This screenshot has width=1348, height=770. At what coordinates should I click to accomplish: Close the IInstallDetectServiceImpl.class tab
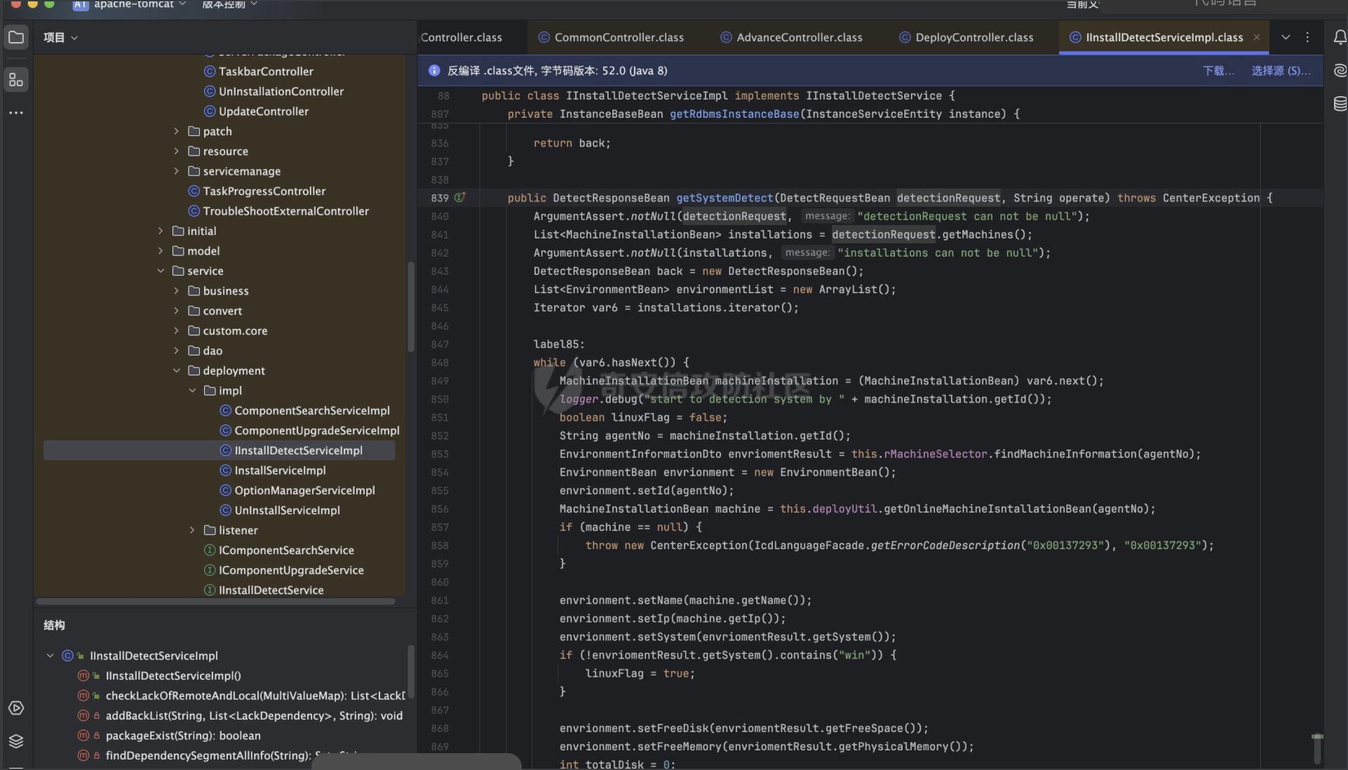tap(1257, 37)
